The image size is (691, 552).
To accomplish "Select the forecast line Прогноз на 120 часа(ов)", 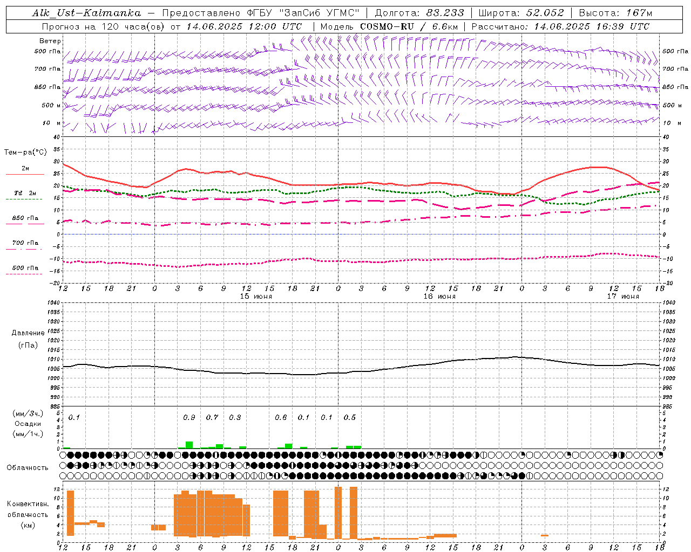I will (x=104, y=26).
